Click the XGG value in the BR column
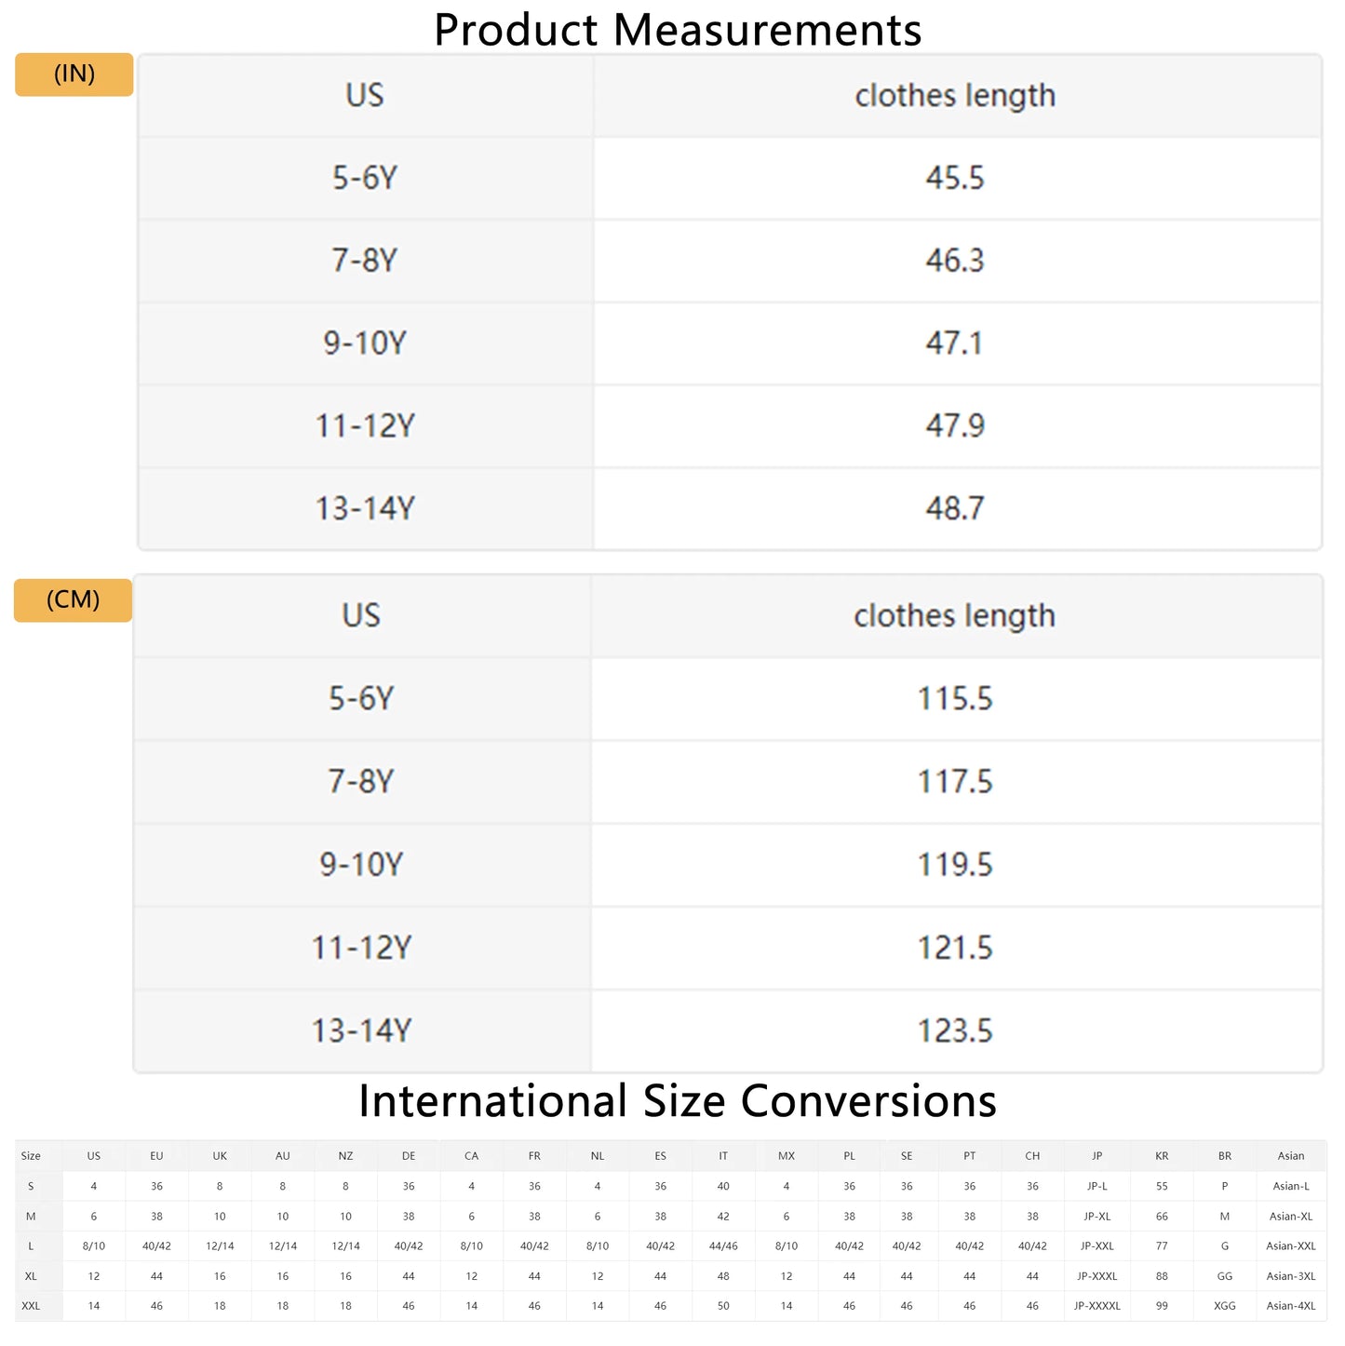This screenshot has height=1346, width=1345. click(x=1225, y=1306)
